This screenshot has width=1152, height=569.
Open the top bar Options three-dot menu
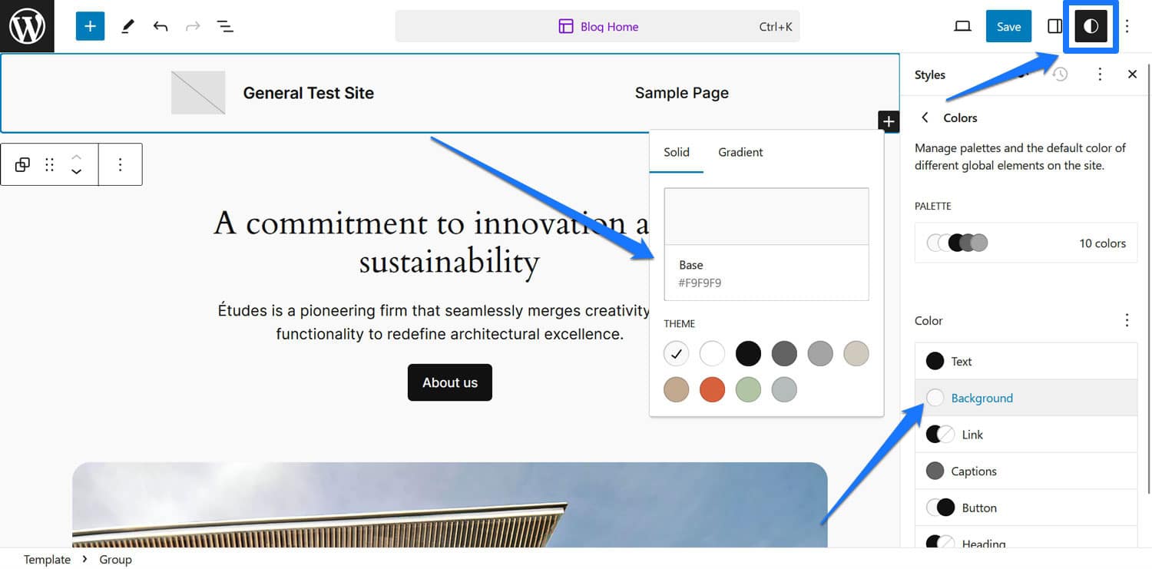(x=1127, y=26)
